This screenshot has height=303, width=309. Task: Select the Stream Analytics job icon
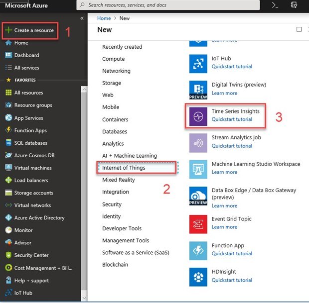(198, 142)
